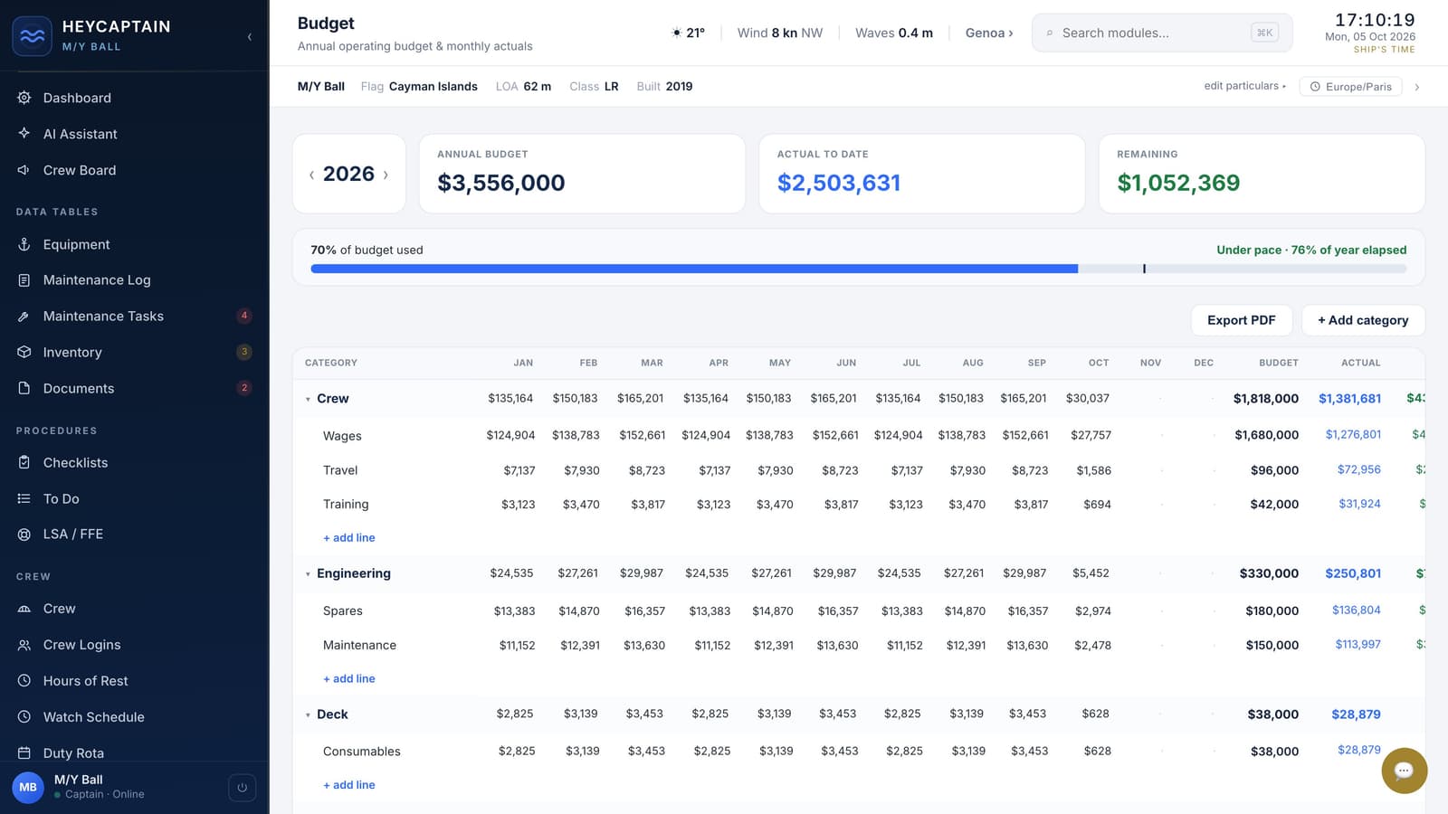Add line under Crew category

(x=349, y=537)
